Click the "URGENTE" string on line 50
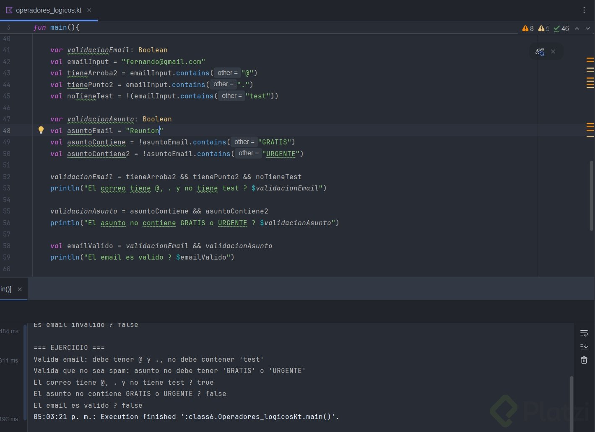Screen dimensions: 595x432 pyautogui.click(x=281, y=154)
